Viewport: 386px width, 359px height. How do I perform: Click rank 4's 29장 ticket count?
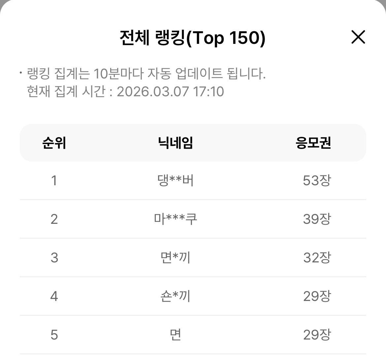point(317,296)
